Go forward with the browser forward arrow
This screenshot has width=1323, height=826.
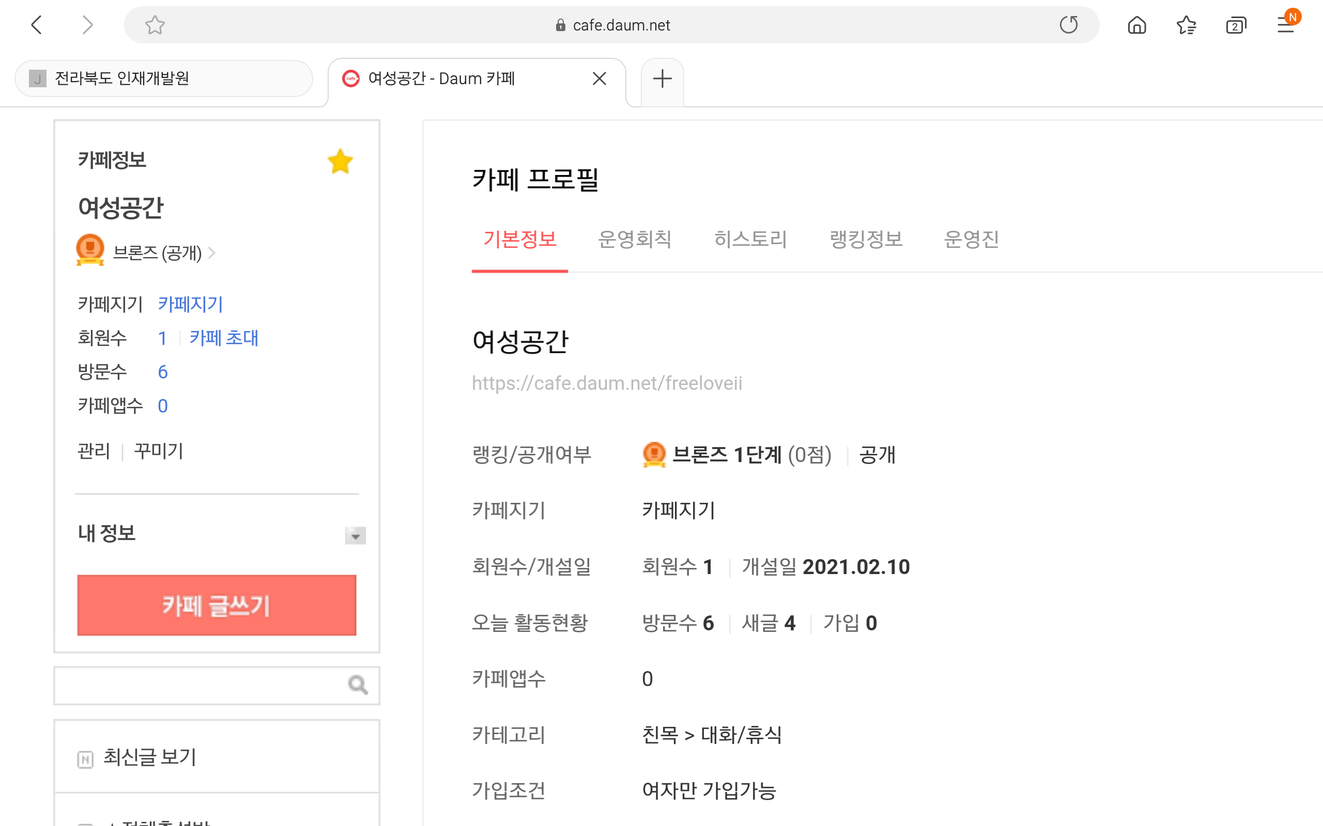point(87,25)
